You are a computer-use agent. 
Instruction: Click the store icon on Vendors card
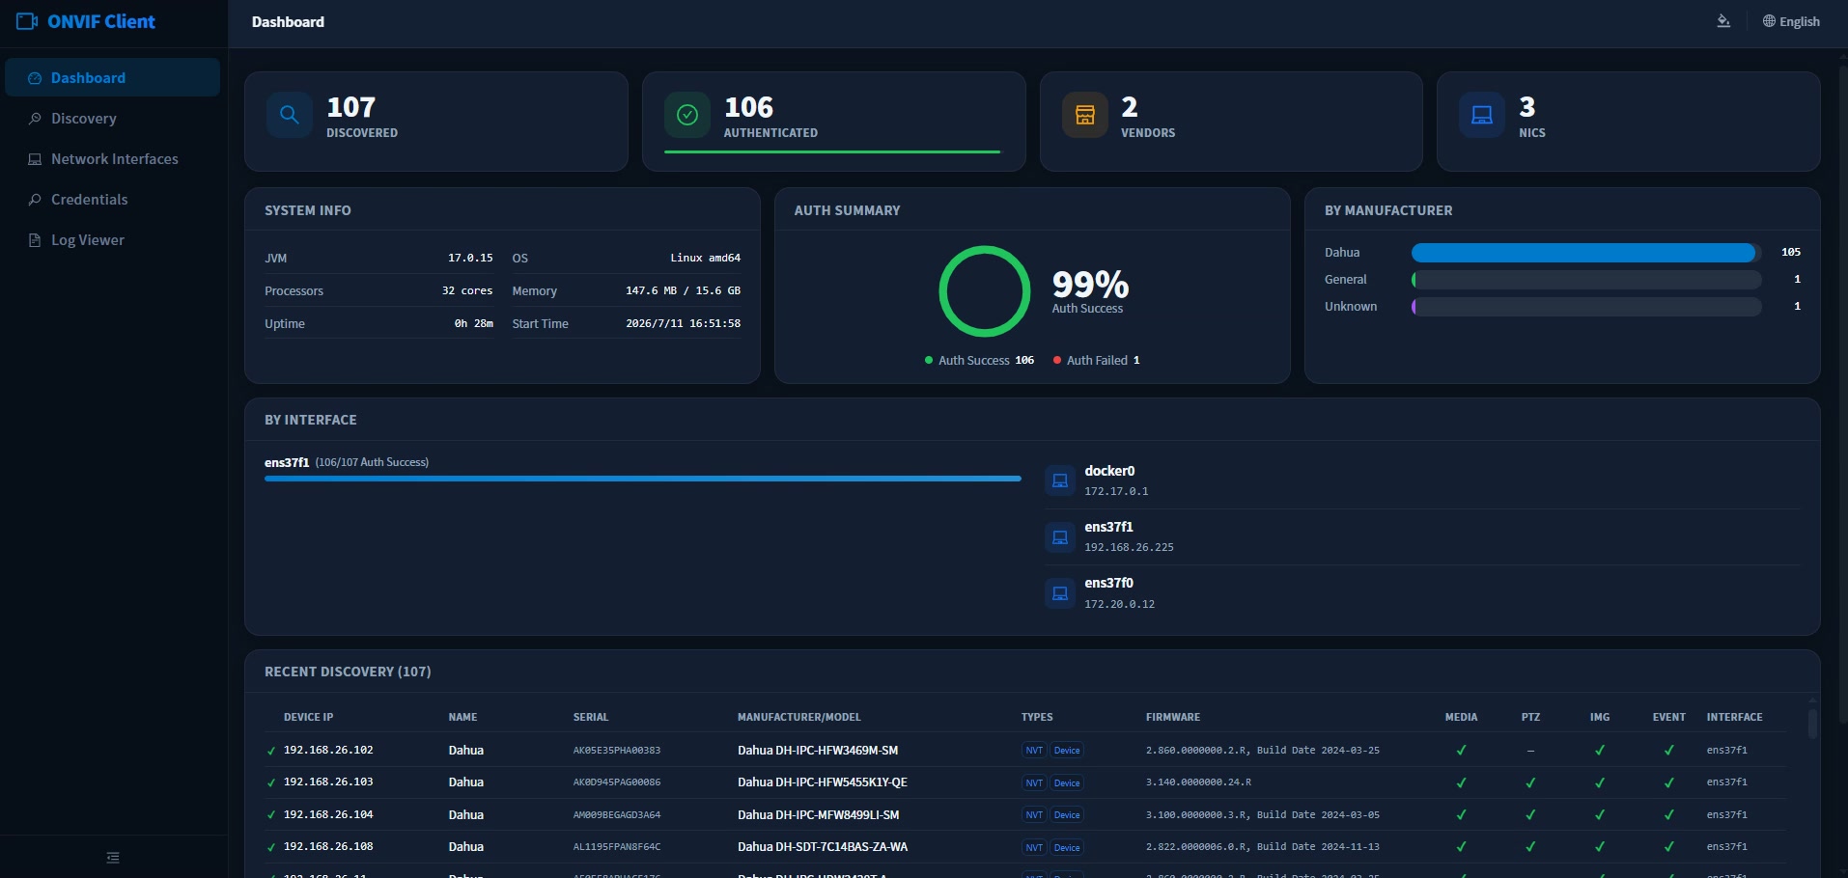point(1085,115)
